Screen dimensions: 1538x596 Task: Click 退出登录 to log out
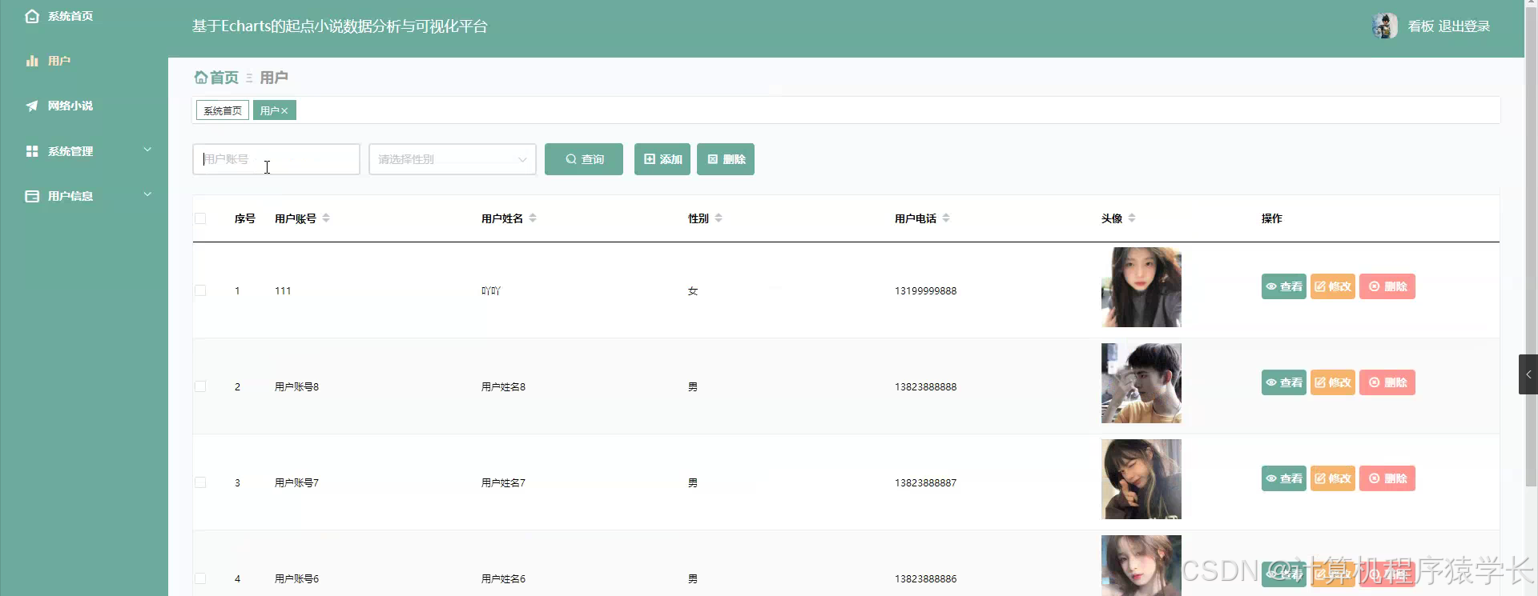click(1464, 26)
